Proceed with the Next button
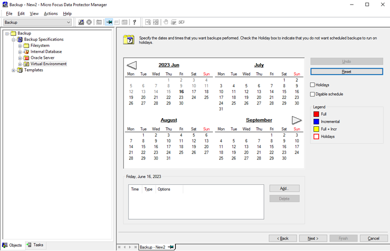390x251 pixels. 313,238
